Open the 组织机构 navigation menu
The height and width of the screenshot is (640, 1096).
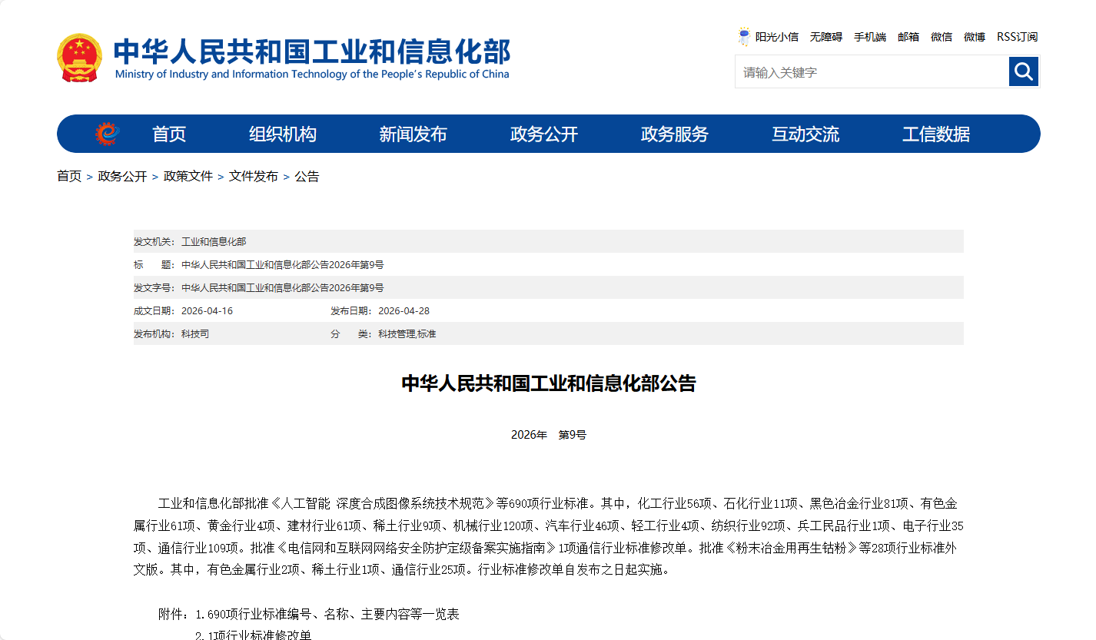283,134
